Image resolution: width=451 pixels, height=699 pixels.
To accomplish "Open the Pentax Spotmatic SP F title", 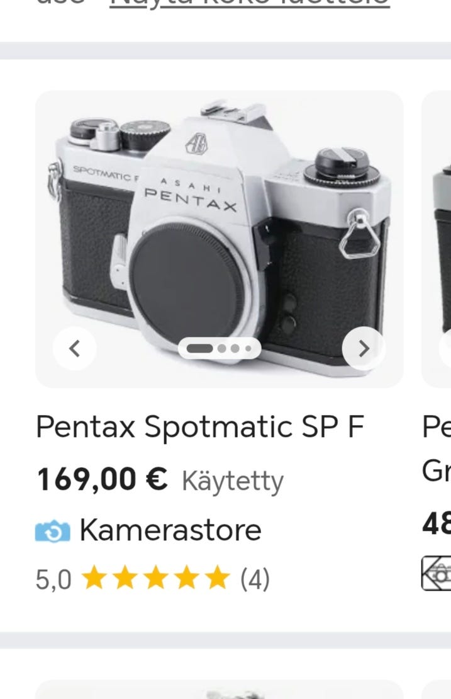I will point(200,427).
